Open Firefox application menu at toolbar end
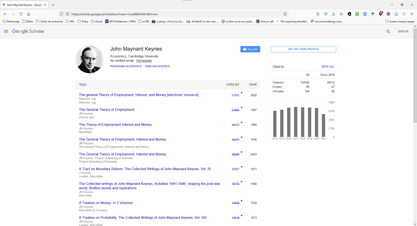This screenshot has width=417, height=226. click(x=412, y=14)
